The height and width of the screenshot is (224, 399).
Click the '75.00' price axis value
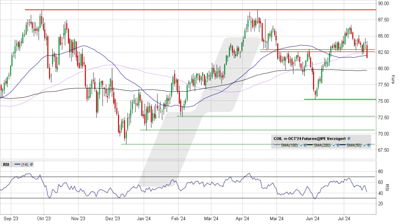(384, 101)
